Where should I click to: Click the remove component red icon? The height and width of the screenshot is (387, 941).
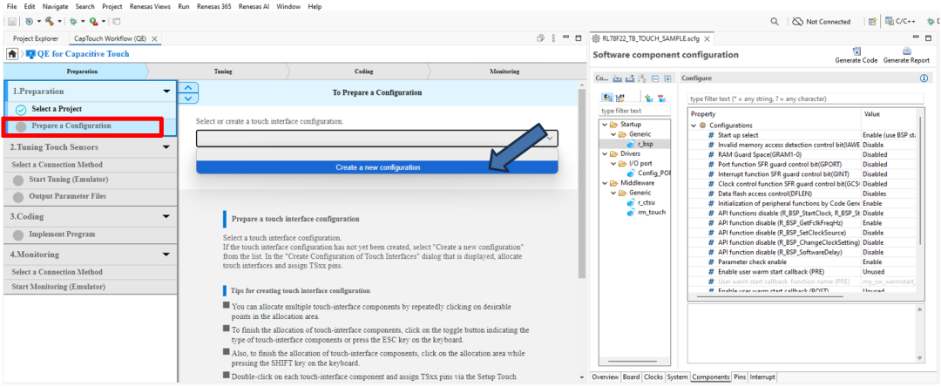point(661,98)
